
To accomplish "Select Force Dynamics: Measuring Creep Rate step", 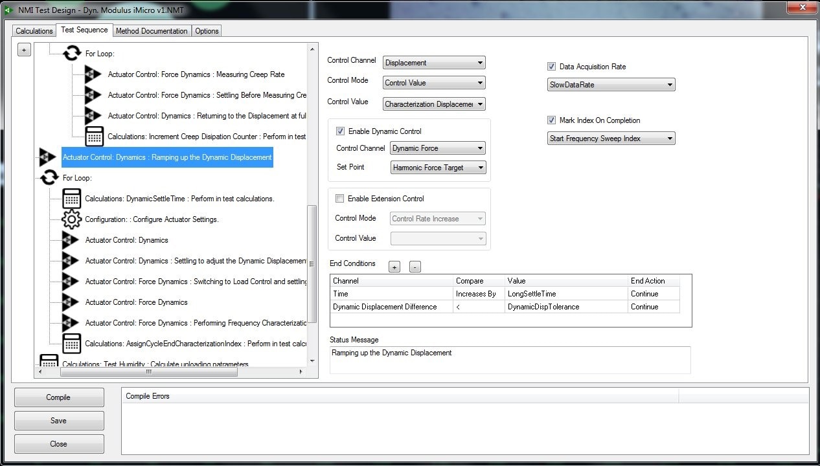I will tap(196, 74).
